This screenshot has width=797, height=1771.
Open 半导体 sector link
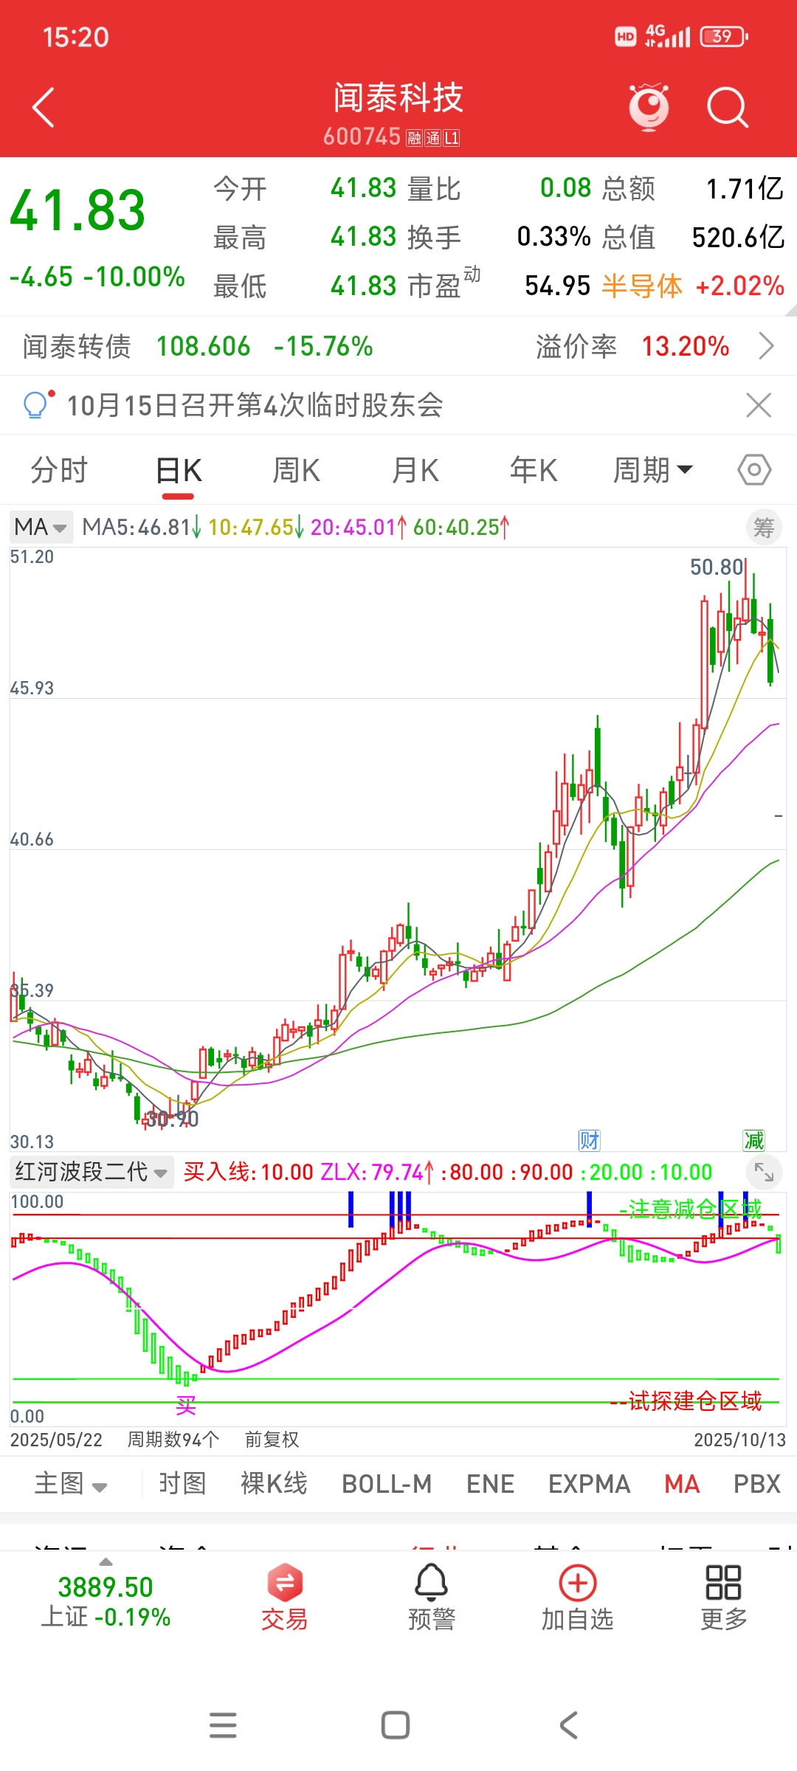642,286
